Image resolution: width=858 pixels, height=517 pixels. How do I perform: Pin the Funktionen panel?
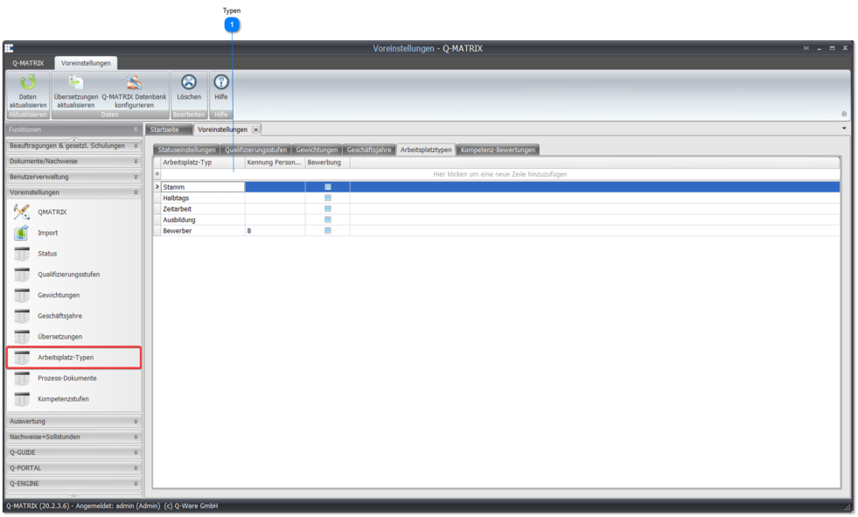(136, 129)
